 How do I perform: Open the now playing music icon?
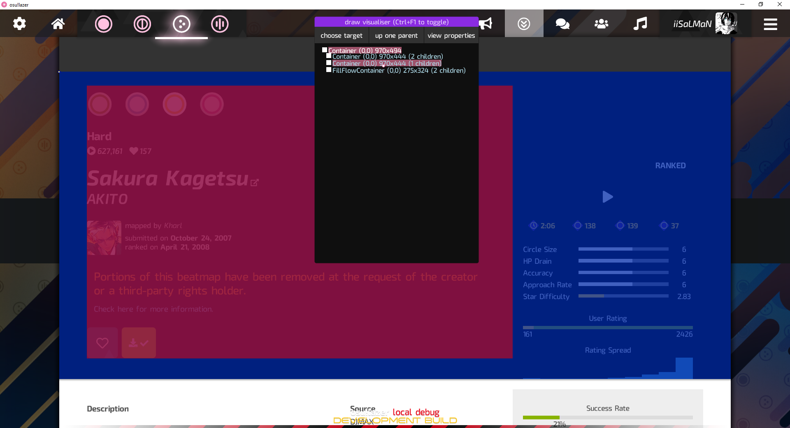click(x=639, y=23)
